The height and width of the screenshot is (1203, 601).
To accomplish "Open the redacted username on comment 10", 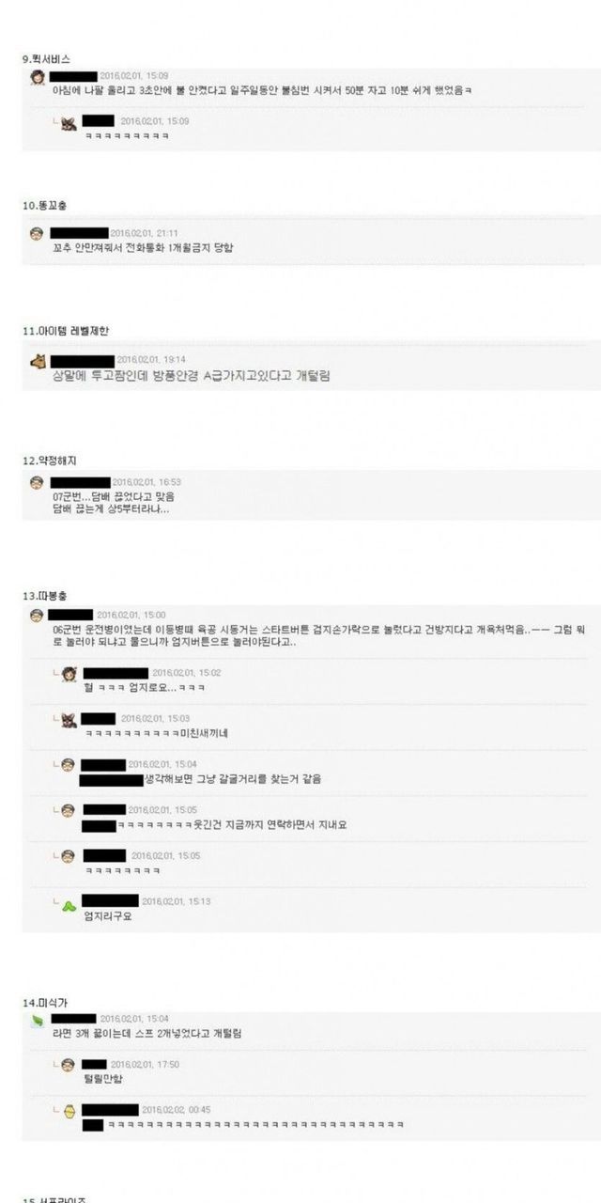I will [79, 233].
